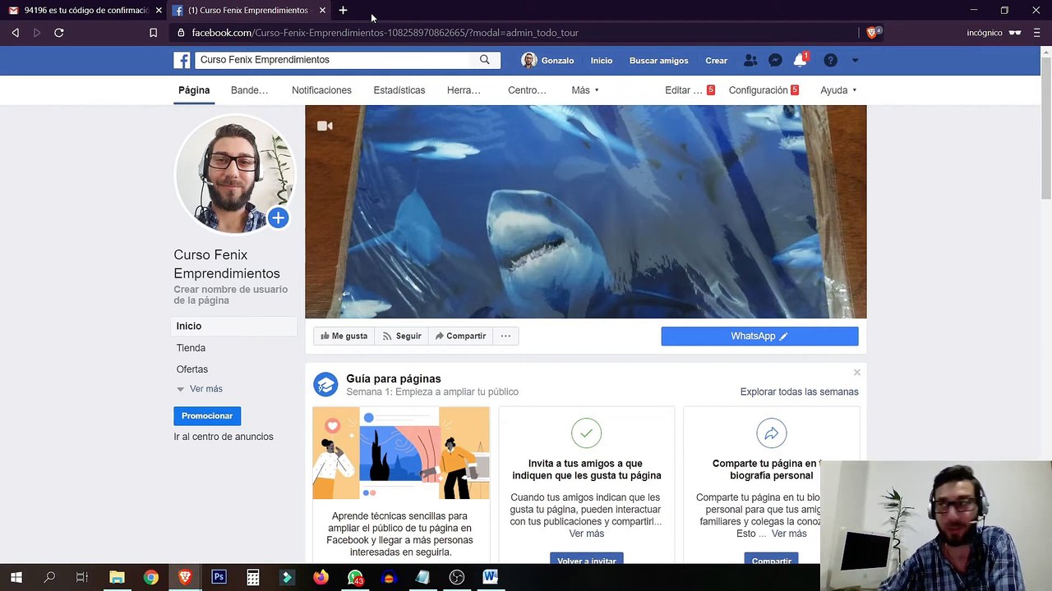The width and height of the screenshot is (1052, 591).
Task: Open Calculator from the taskbar
Action: pos(253,577)
